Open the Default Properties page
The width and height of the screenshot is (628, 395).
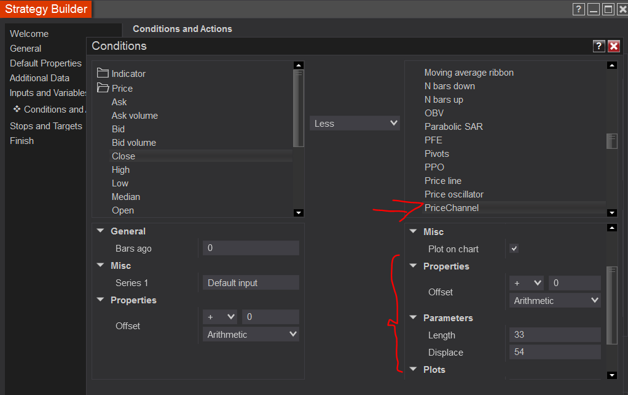click(x=45, y=63)
